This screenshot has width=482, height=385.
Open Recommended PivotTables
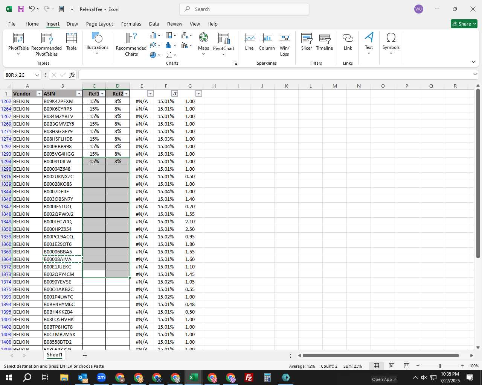coord(46,44)
